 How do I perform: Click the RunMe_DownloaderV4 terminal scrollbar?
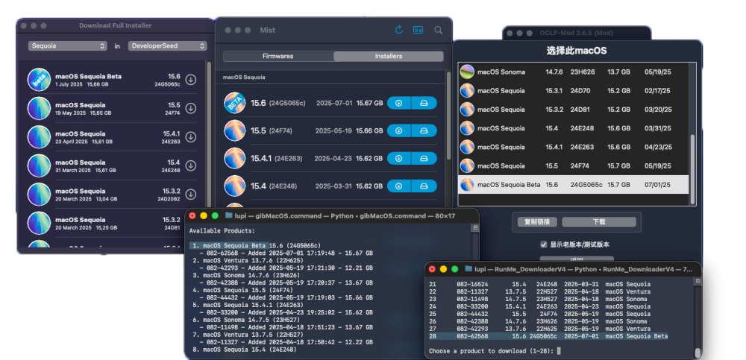pos(698,353)
